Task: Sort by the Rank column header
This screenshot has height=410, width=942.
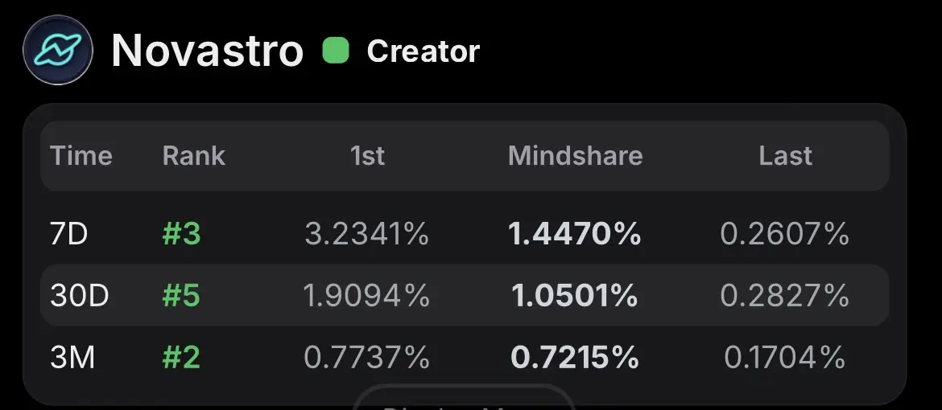Action: click(193, 156)
